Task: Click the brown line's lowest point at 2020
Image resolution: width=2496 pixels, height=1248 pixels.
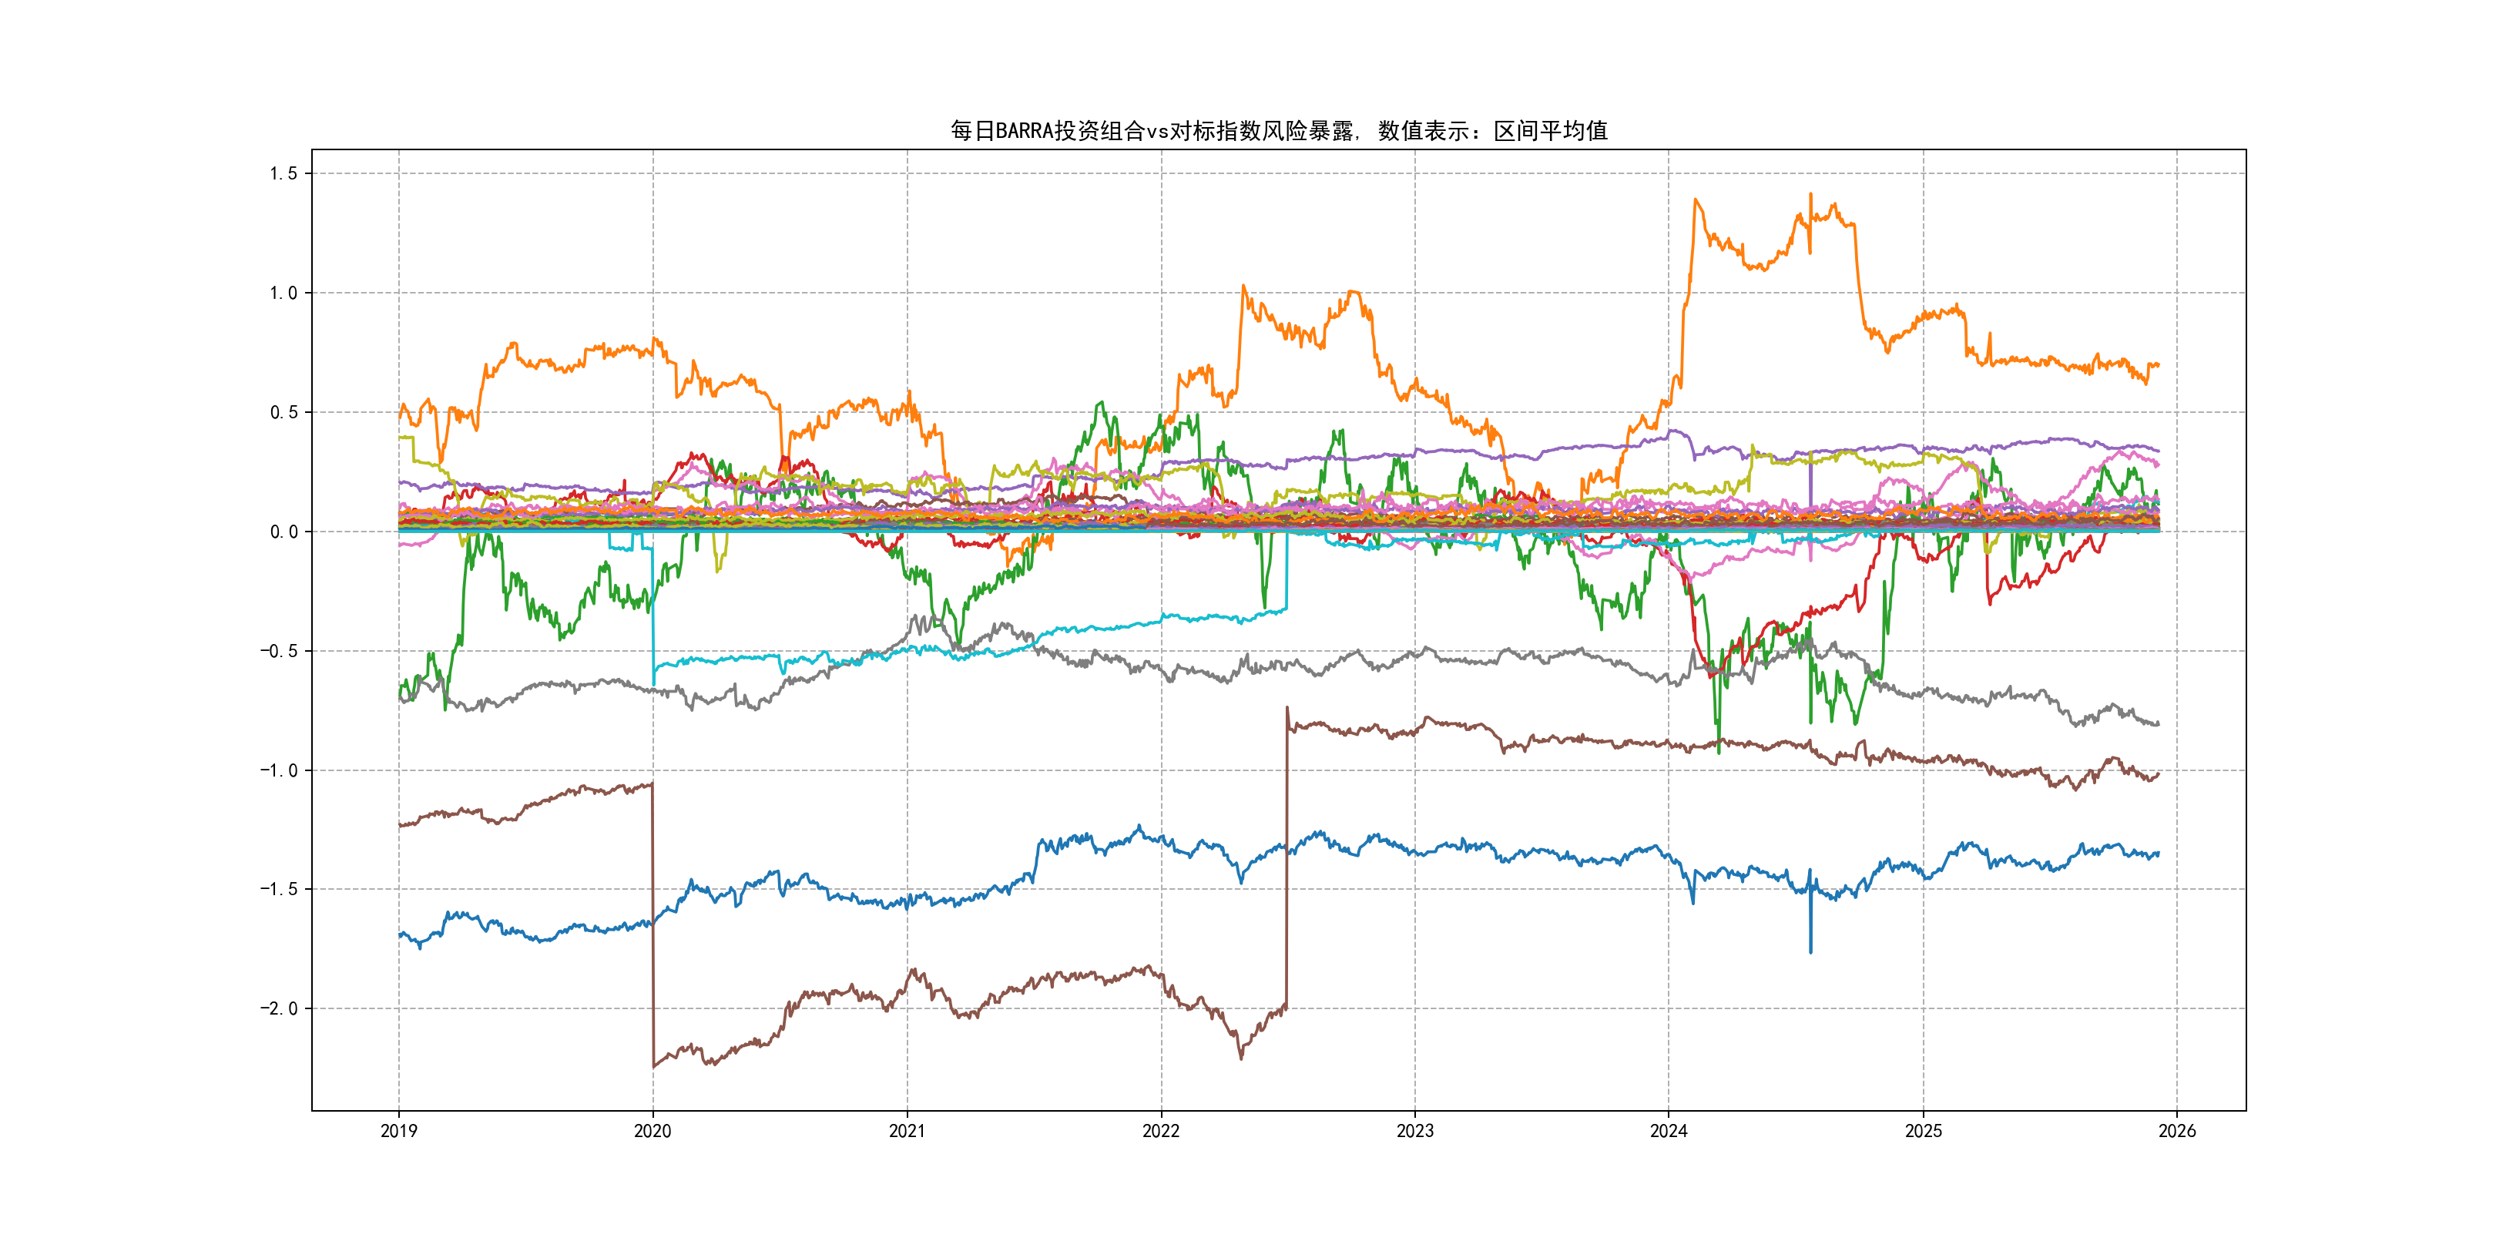Action: point(654,1066)
